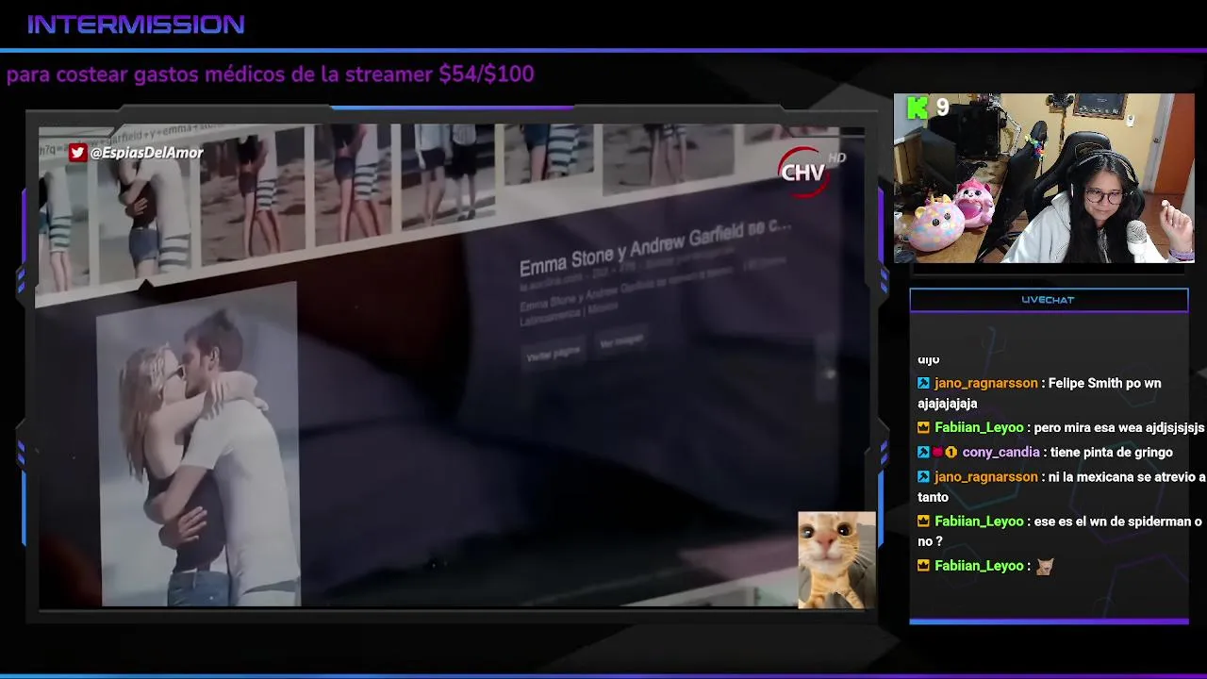Click username jano_ragnarsson on 'Felipe Smith' message

click(986, 383)
